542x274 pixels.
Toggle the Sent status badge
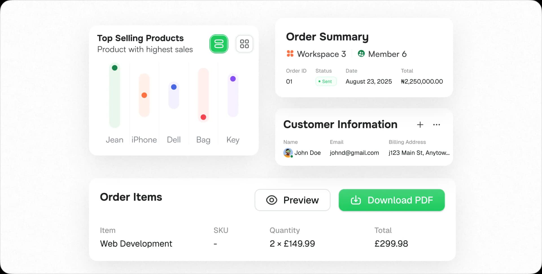pyautogui.click(x=326, y=81)
